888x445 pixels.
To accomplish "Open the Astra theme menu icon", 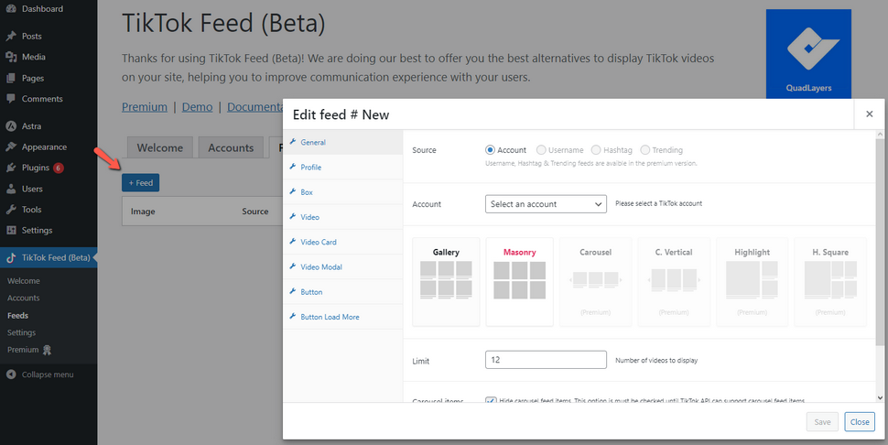I will 11,126.
